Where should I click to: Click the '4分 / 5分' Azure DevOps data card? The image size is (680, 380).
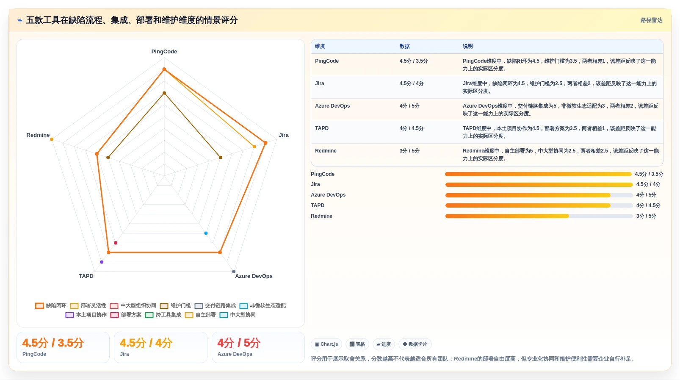(x=258, y=347)
